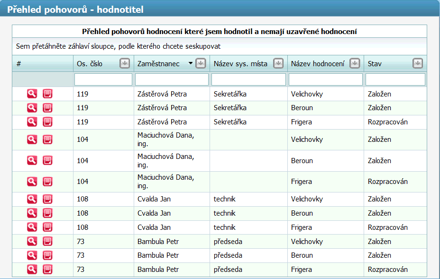440x279 pixels.
Task: Open document icon for Bambula Petr Frigera row
Action: pyautogui.click(x=47, y=270)
